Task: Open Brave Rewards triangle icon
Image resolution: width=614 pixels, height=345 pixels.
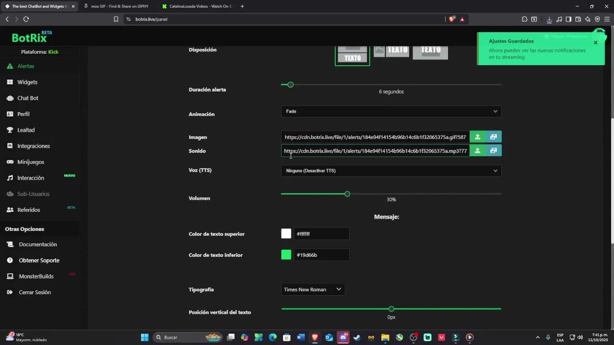Action: 462,19
